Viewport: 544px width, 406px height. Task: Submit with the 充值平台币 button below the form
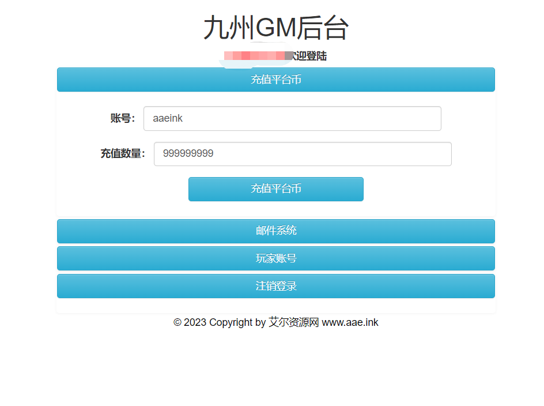coord(276,189)
